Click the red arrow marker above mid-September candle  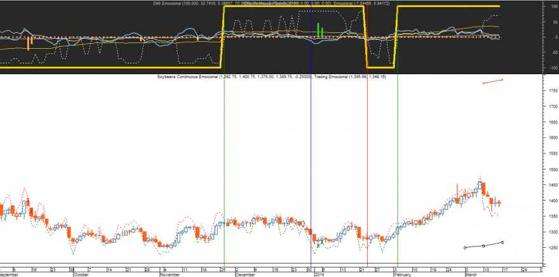tap(28, 200)
